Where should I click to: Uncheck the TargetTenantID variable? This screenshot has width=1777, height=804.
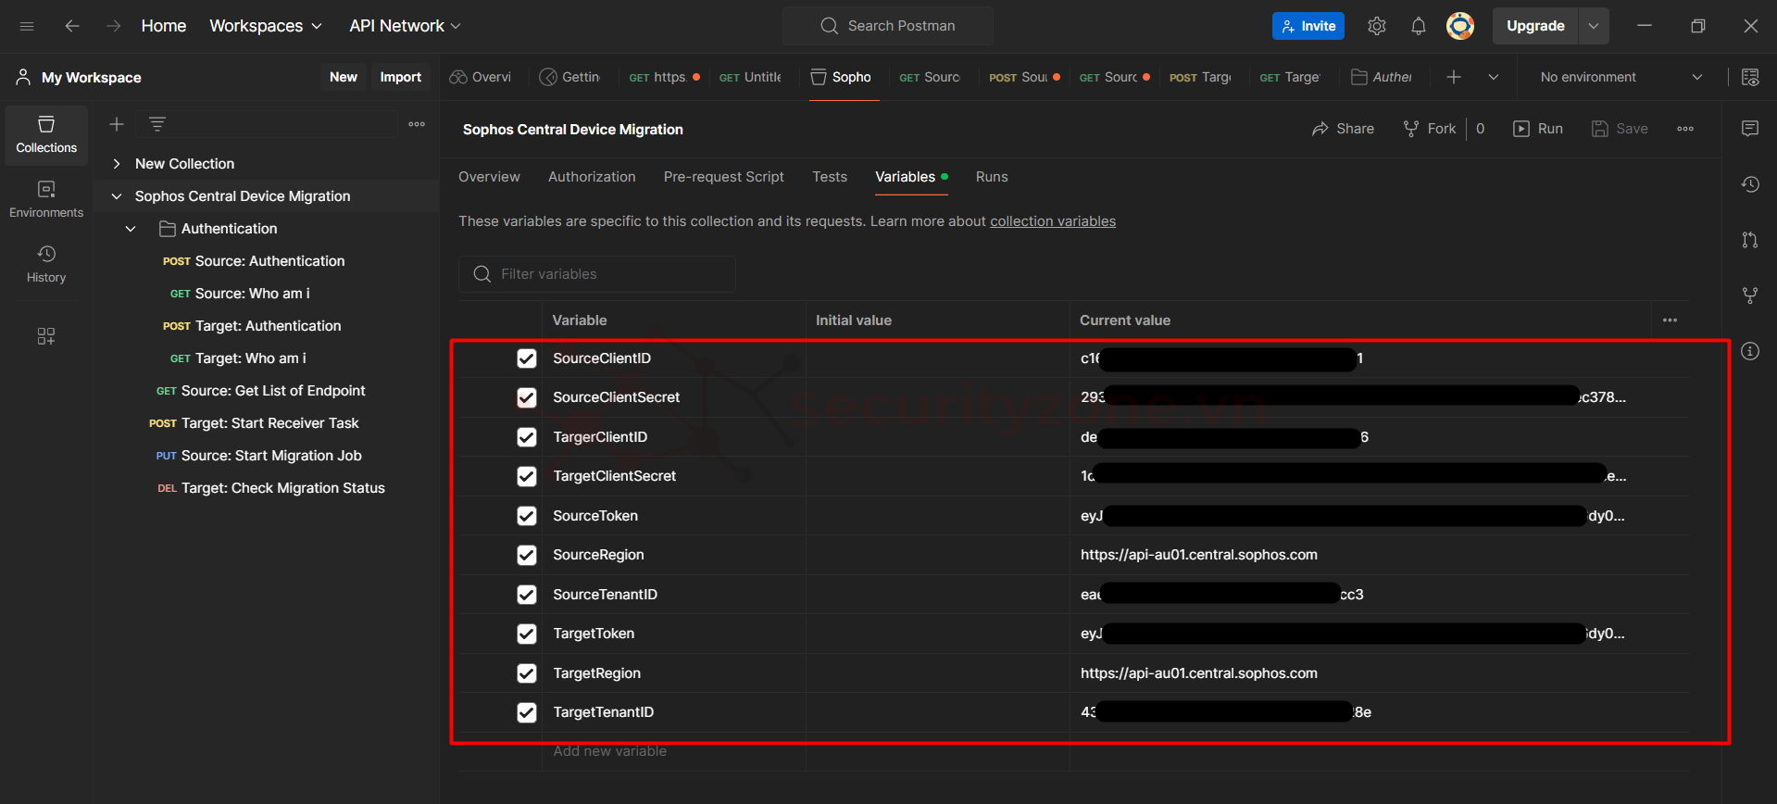(527, 712)
